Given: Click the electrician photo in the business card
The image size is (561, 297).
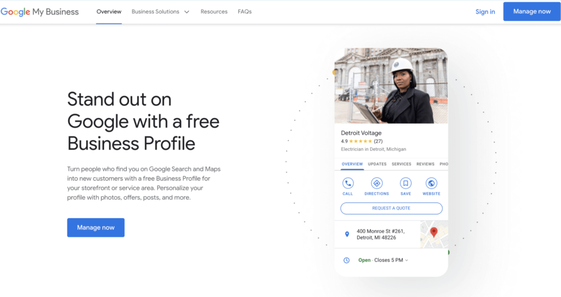Looking at the screenshot, I should pos(391,86).
